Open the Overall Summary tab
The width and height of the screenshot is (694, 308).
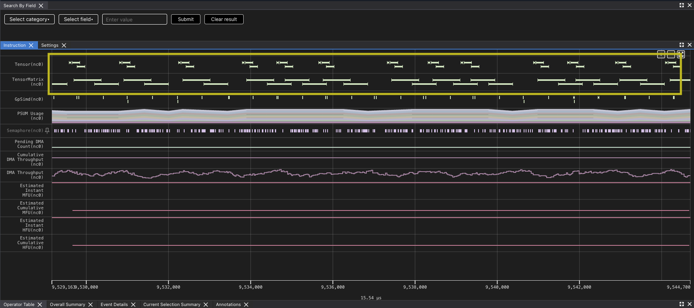(67, 304)
